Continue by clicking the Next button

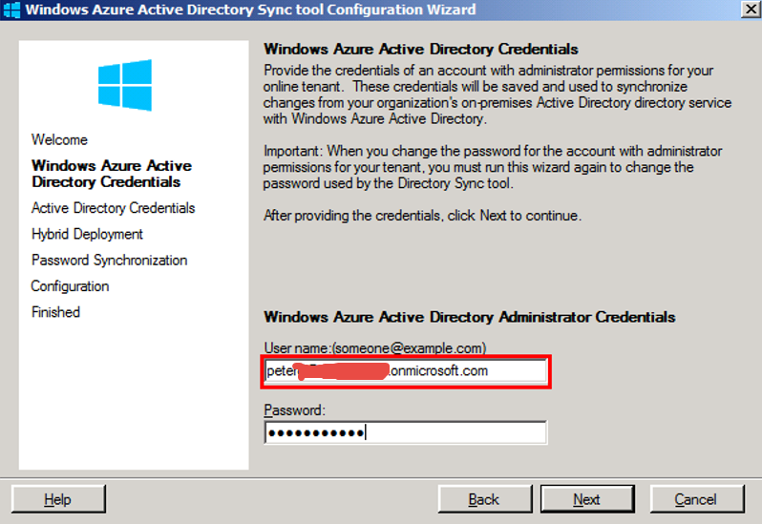[x=586, y=498]
